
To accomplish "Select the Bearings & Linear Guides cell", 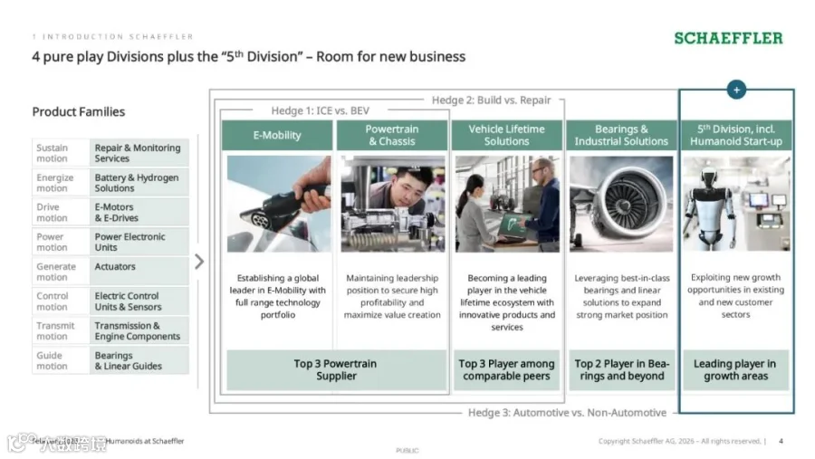I will coord(139,360).
